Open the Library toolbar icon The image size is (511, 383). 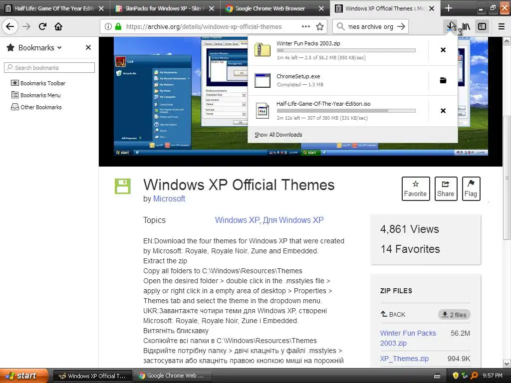(467, 26)
